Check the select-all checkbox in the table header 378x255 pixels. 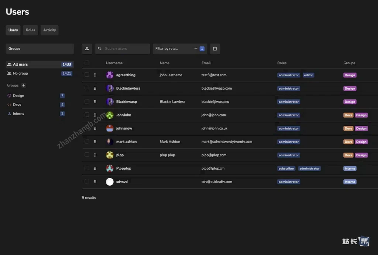87,63
